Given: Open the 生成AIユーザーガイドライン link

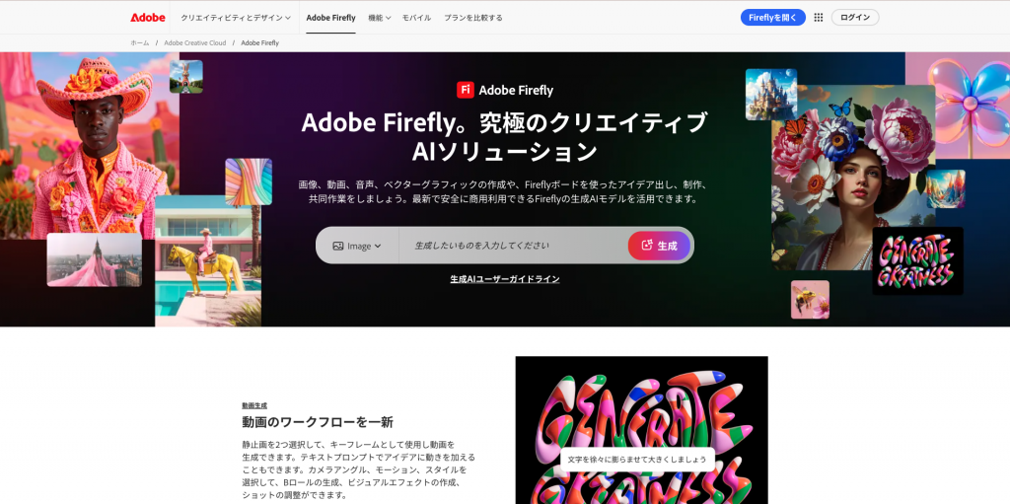Looking at the screenshot, I should 504,279.
